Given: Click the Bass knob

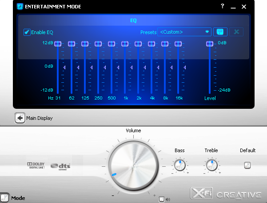Looking at the screenshot, I should [180, 165].
